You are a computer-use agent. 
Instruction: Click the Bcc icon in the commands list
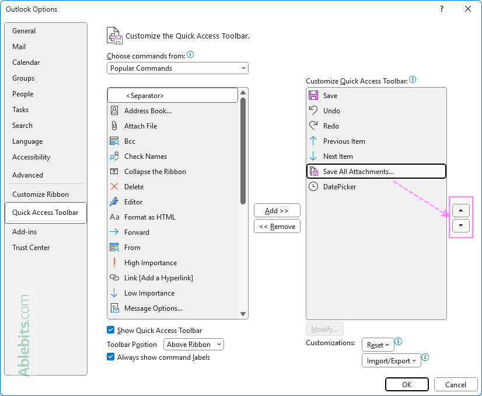[x=114, y=141]
